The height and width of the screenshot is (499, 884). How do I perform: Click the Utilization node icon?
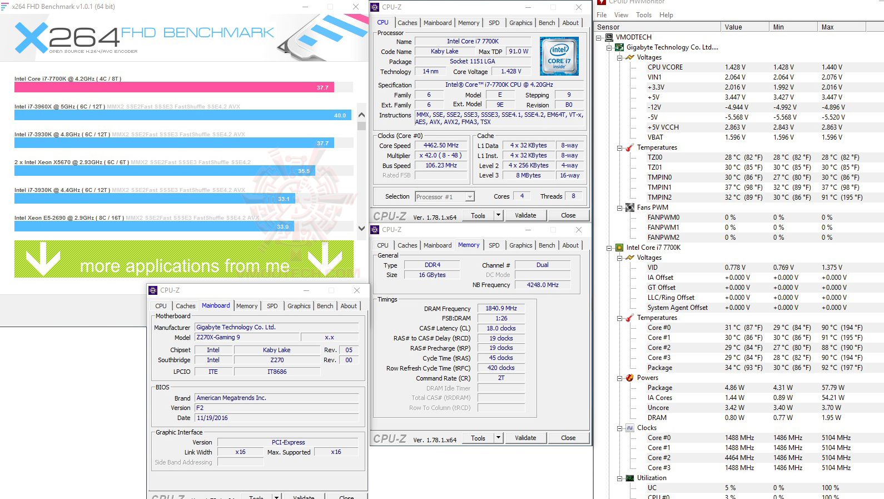click(630, 478)
